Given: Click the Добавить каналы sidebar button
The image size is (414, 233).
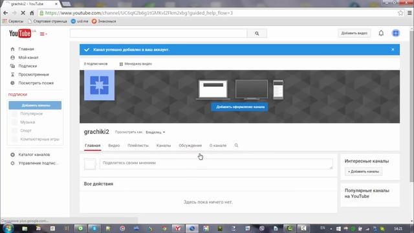Looking at the screenshot, I should click(35, 105).
